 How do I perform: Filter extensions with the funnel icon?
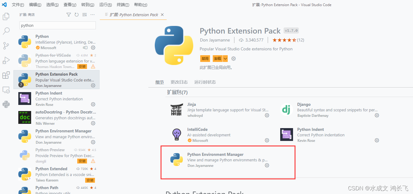69,15
